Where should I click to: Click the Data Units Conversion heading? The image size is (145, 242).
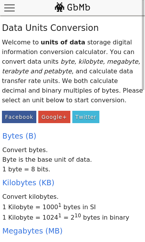click(x=50, y=28)
